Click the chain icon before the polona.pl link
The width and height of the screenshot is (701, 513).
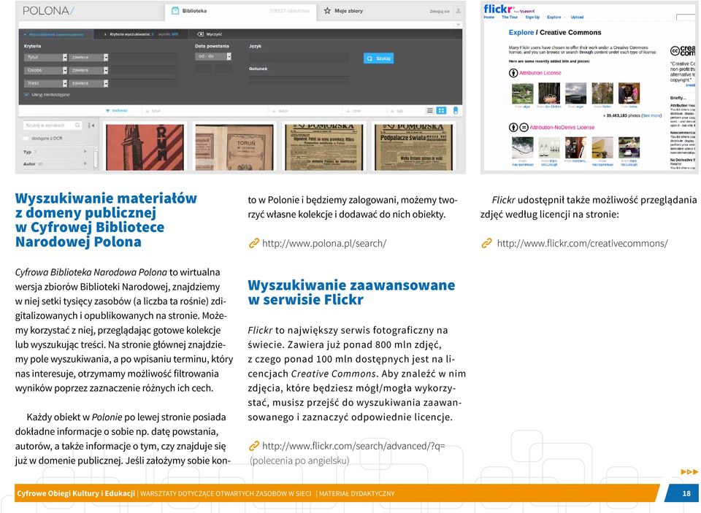tap(254, 243)
